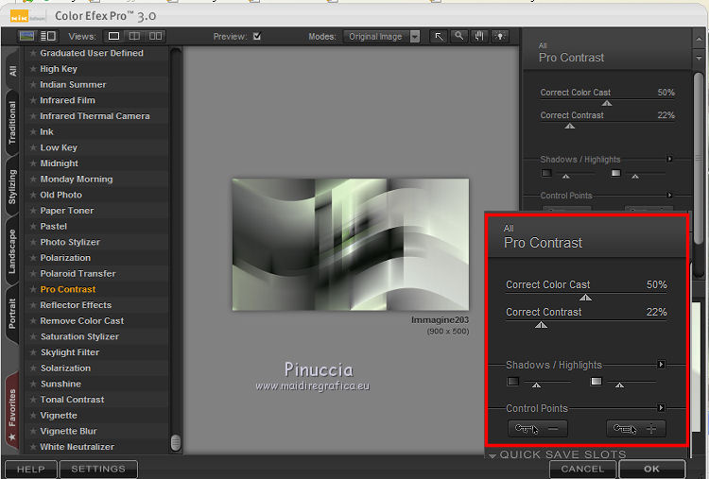
Task: Click the scroll up arrow above settings panel
Action: pos(699,41)
